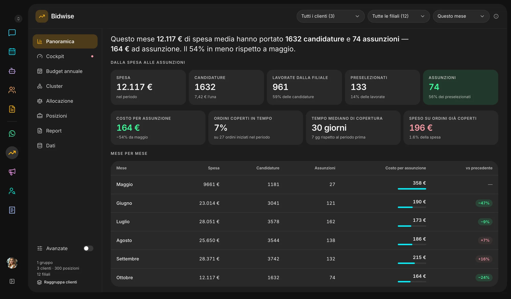Open Budget annuale in the sidebar
This screenshot has height=299, width=511.
65,71
